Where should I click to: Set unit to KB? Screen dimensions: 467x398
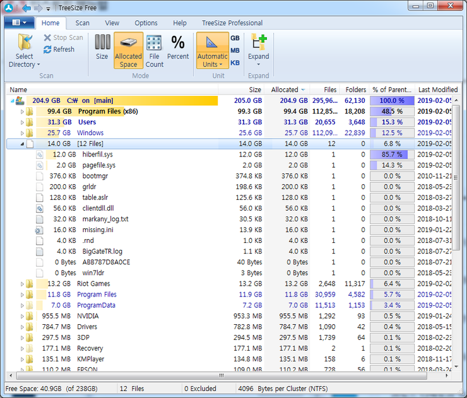click(235, 63)
